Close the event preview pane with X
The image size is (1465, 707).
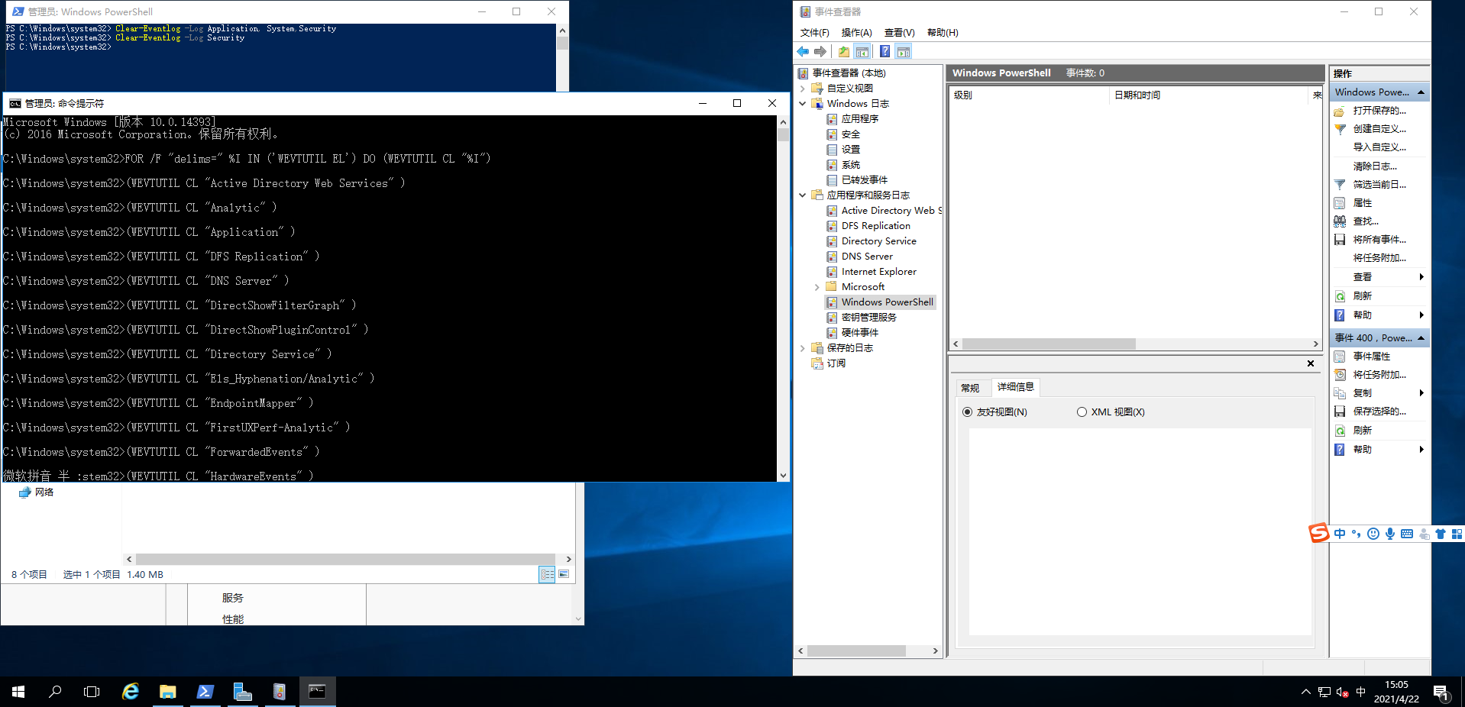click(1311, 363)
